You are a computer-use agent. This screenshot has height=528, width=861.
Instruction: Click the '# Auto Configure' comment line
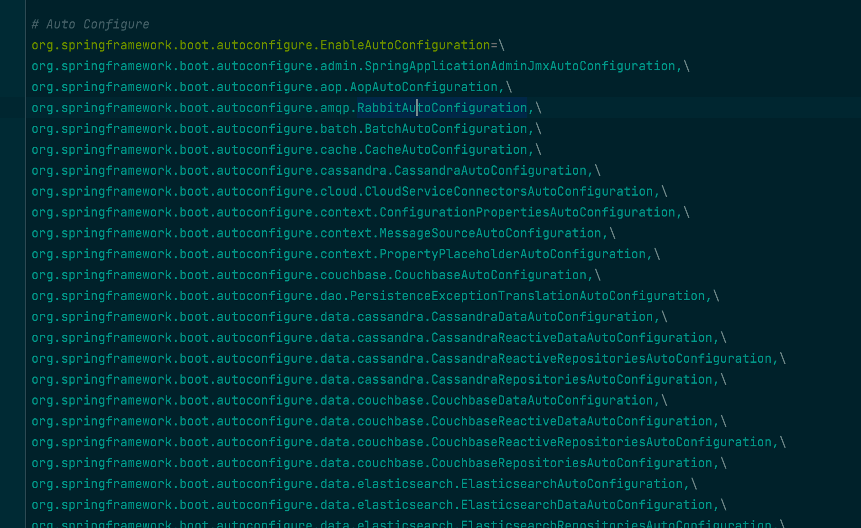coord(90,24)
